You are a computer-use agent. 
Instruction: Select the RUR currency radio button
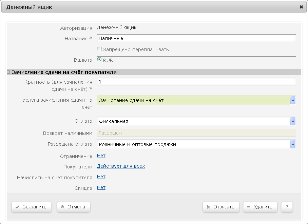99,60
